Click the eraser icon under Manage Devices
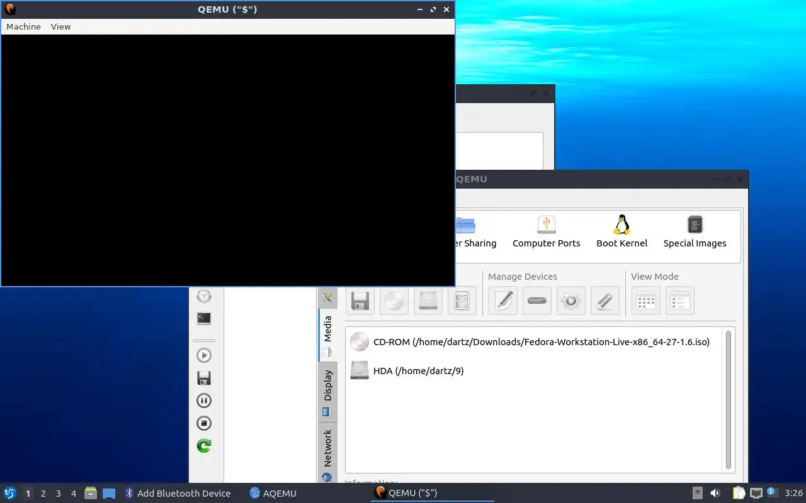The image size is (806, 503). pos(605,301)
